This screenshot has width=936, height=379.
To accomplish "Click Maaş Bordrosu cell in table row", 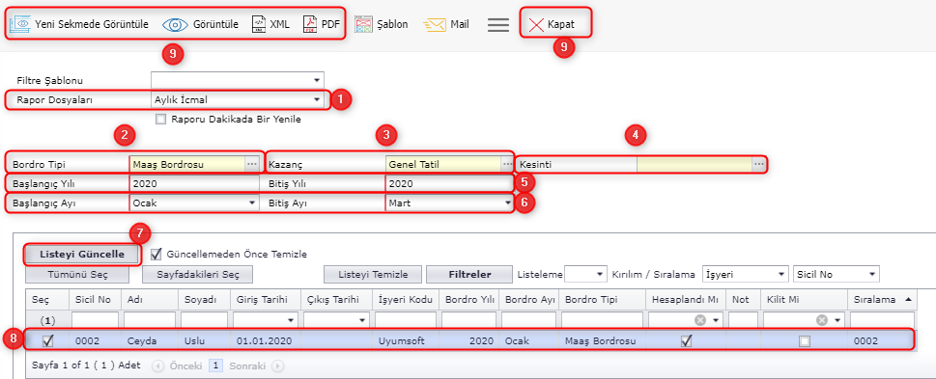I will tap(603, 340).
